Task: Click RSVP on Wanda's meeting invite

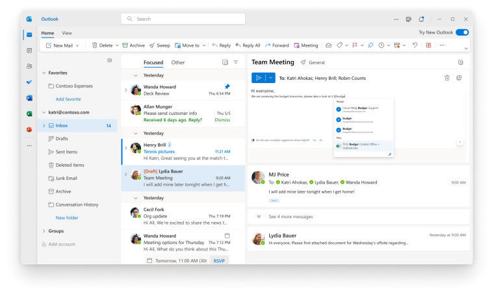Action: 219,261
